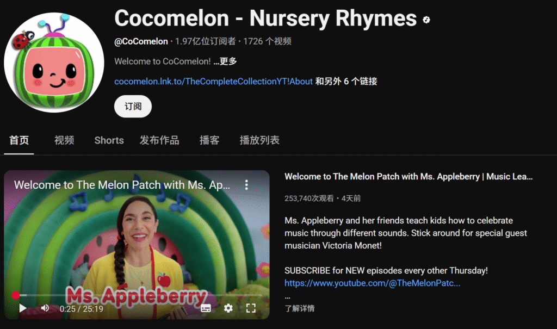Toggle subtitles with the captions icon
Screen dimensions: 557x329
[206, 308]
